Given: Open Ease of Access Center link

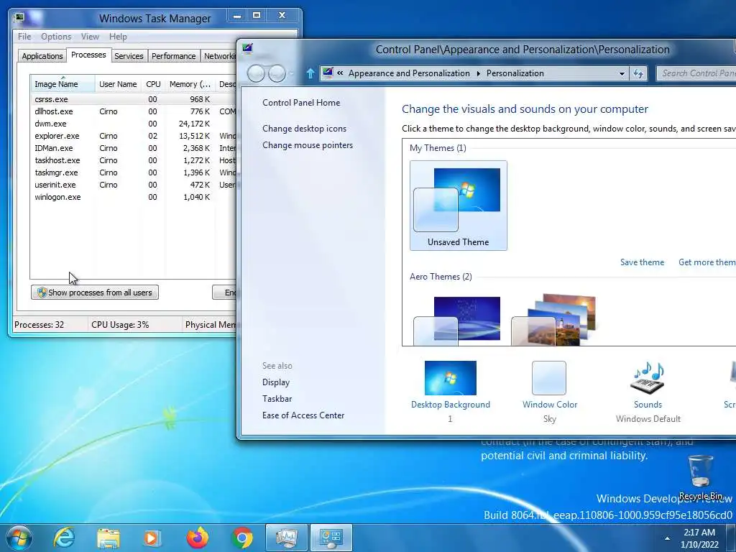Looking at the screenshot, I should tap(303, 415).
